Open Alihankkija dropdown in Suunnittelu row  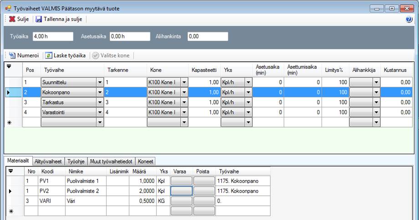[376, 82]
